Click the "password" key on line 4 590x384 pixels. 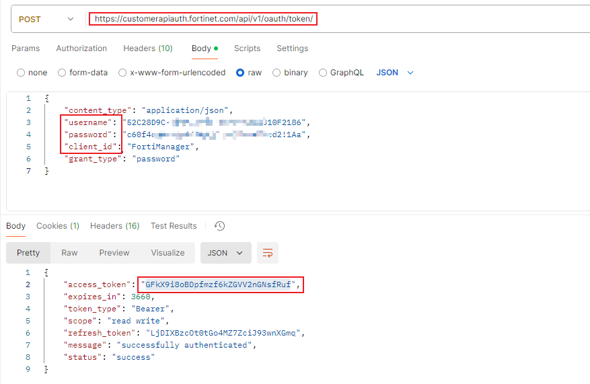tap(88, 135)
